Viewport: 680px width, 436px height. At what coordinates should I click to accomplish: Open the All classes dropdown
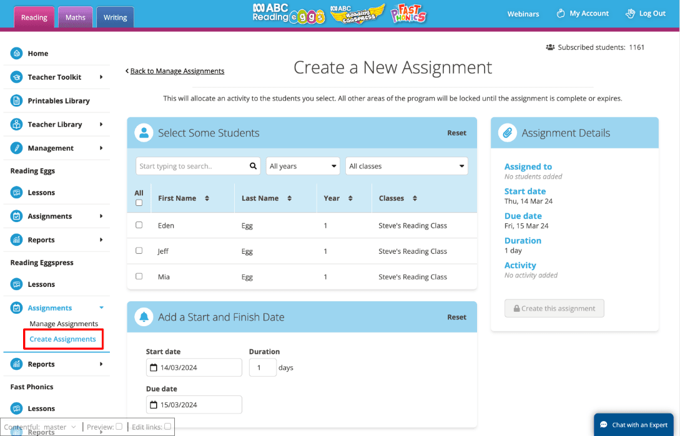(407, 166)
